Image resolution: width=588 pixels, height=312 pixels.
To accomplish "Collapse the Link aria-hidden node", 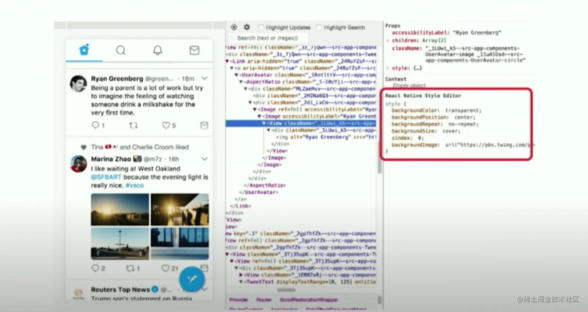I will pyautogui.click(x=227, y=61).
